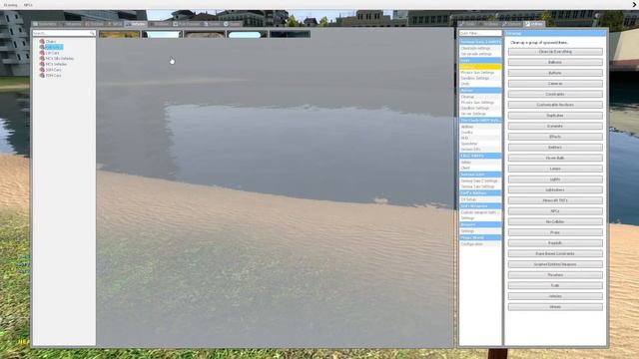Clean up Scripted Entities/Weapons
Viewport: 639px width, 359px height.
555,264
